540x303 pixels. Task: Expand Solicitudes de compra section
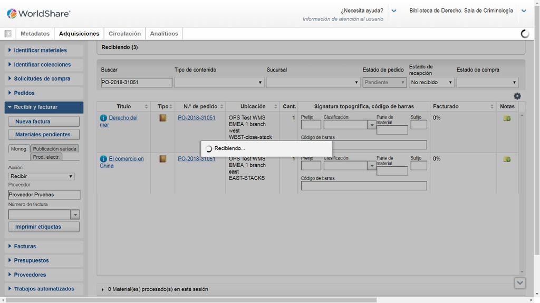coord(44,79)
